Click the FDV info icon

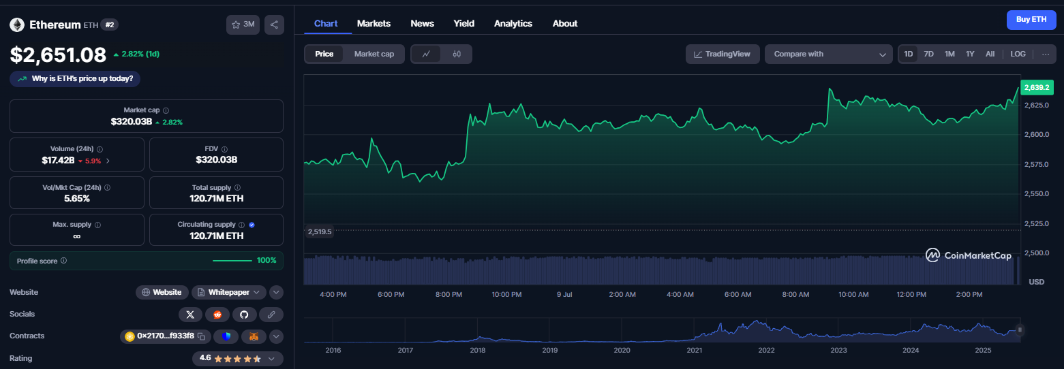[x=224, y=149]
